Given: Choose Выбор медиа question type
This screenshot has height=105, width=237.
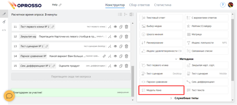Looking at the screenshot, I should [162, 26].
